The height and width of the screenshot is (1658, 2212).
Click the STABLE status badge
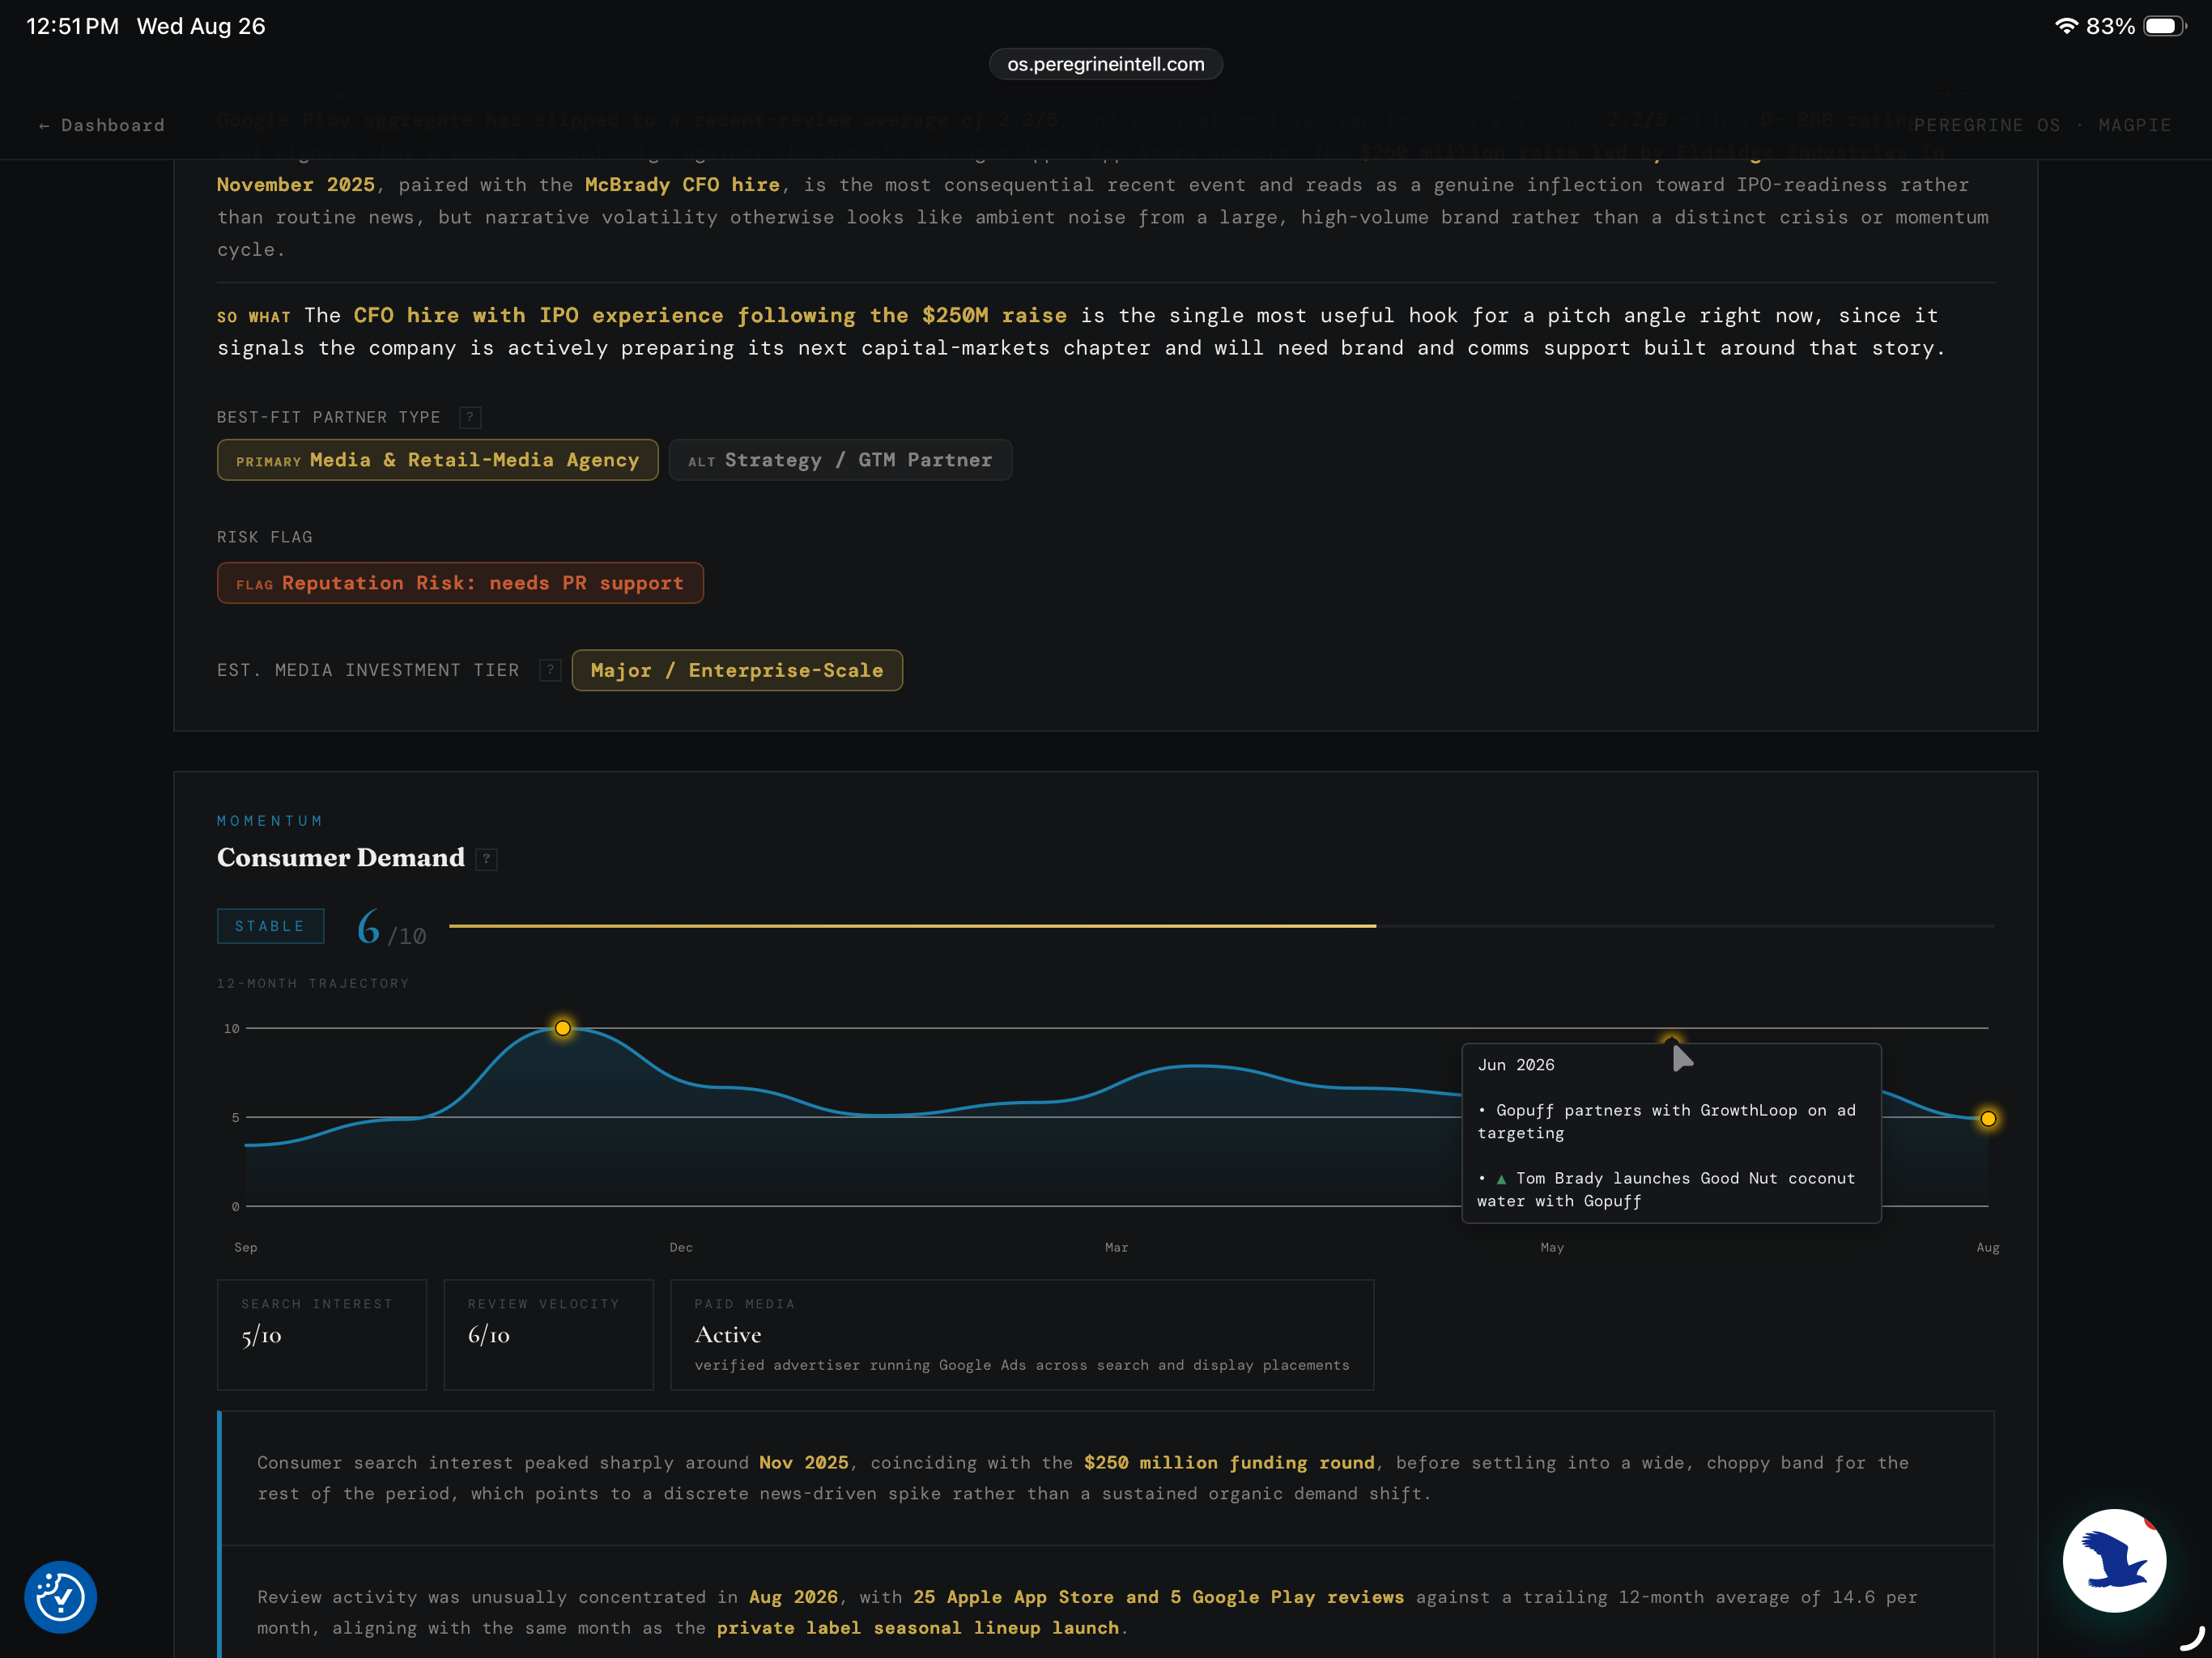tap(270, 926)
